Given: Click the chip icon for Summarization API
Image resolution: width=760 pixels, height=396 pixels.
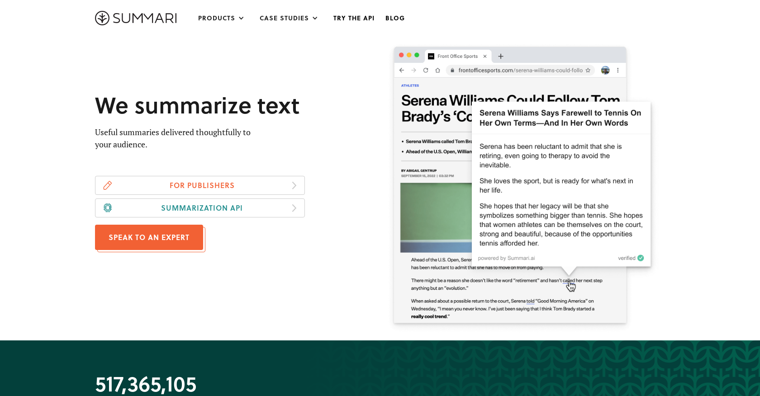Looking at the screenshot, I should click(108, 208).
